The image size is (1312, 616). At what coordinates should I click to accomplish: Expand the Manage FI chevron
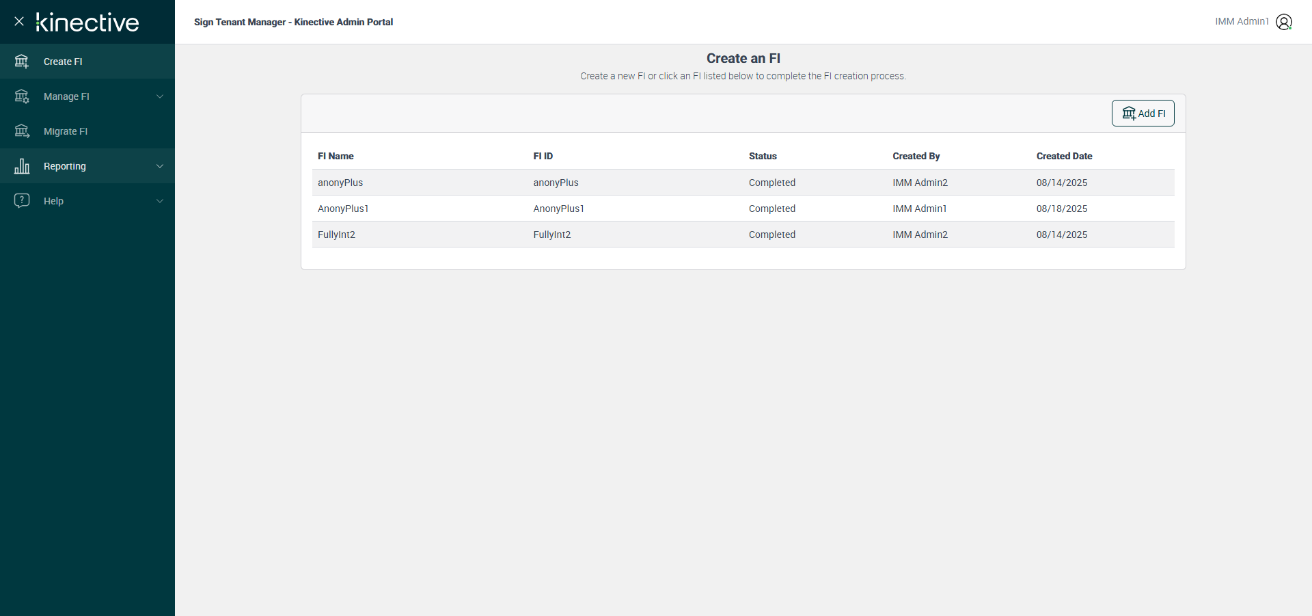pos(160,96)
